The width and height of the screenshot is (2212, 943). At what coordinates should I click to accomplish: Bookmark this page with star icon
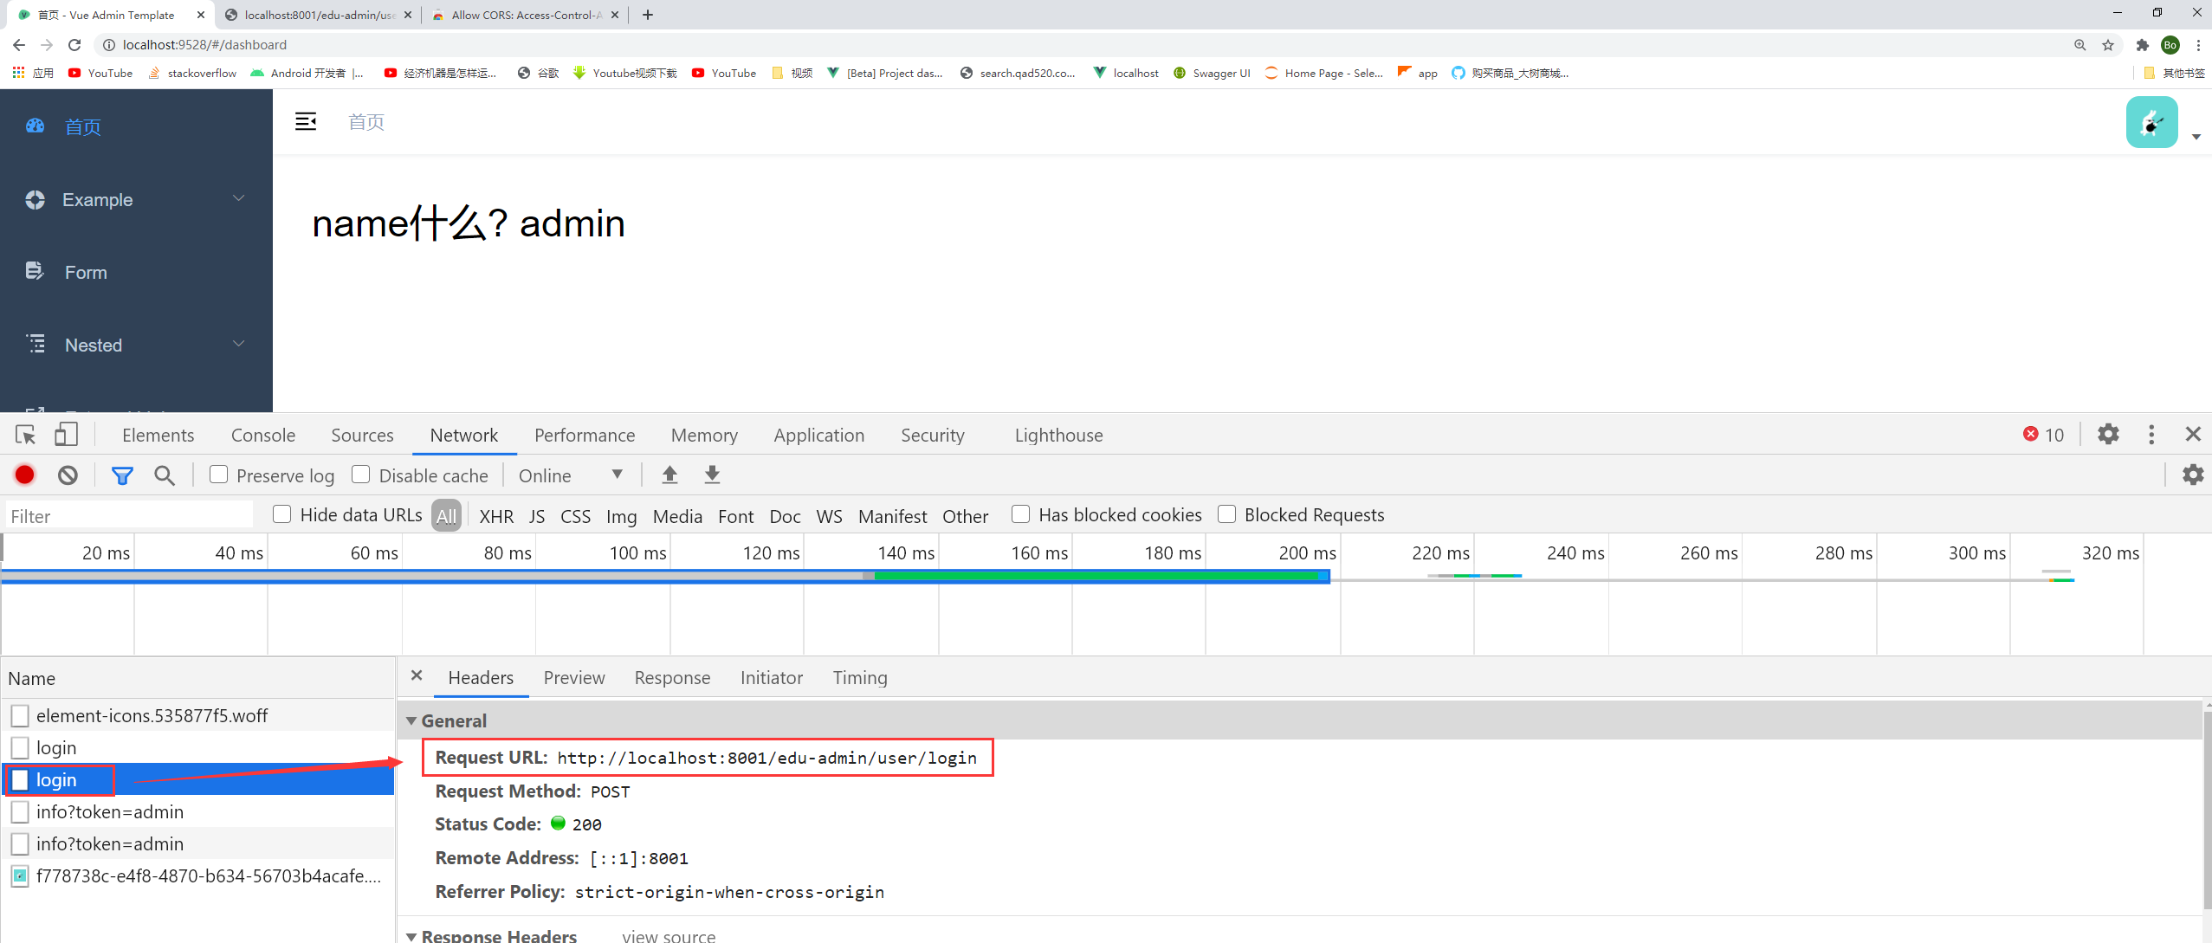[2108, 45]
